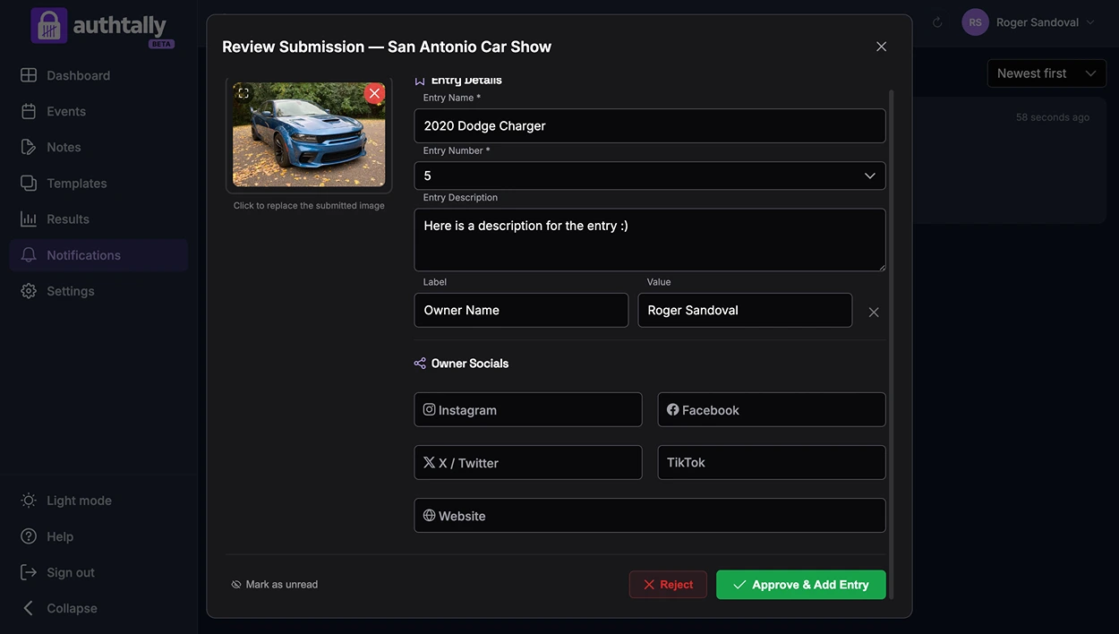This screenshot has width=1119, height=634.
Task: Click the Templates copy icon
Action: 29,183
